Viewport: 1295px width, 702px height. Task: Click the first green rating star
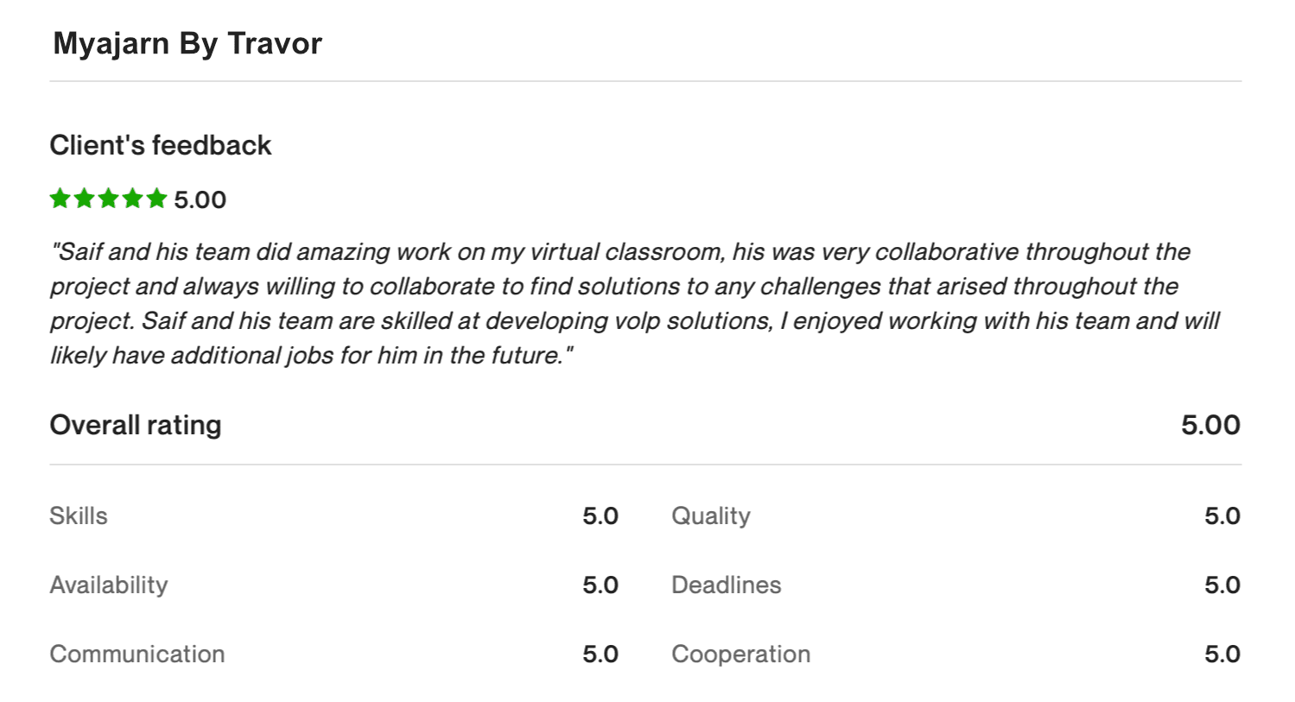60,199
